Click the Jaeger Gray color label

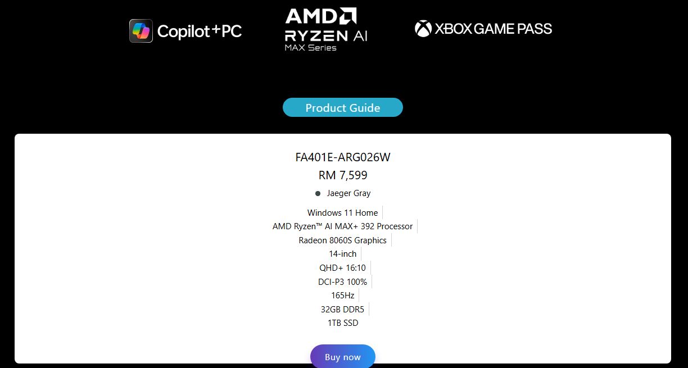[348, 193]
